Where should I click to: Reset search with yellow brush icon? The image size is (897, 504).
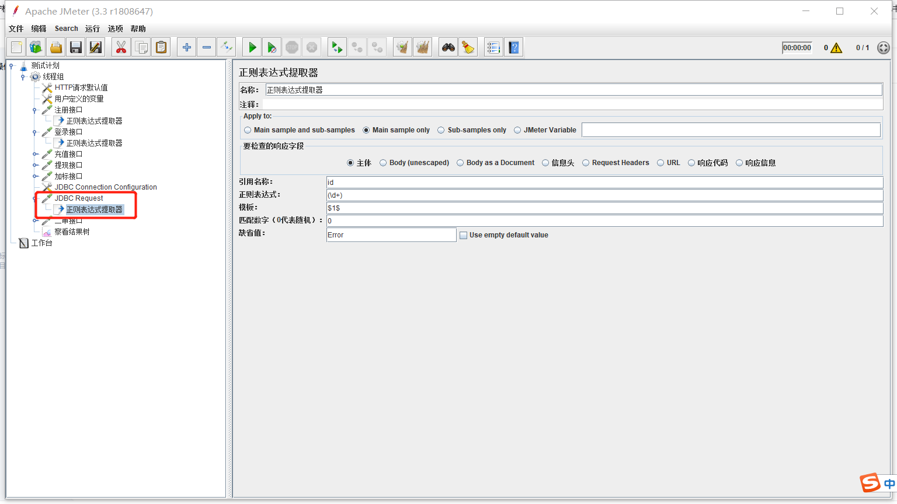(468, 47)
